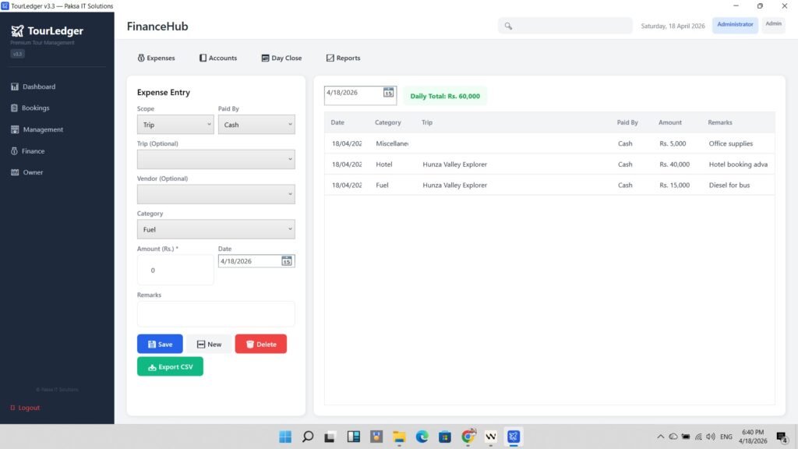Open the Paid By dropdown
The height and width of the screenshot is (449, 798).
[x=256, y=125]
